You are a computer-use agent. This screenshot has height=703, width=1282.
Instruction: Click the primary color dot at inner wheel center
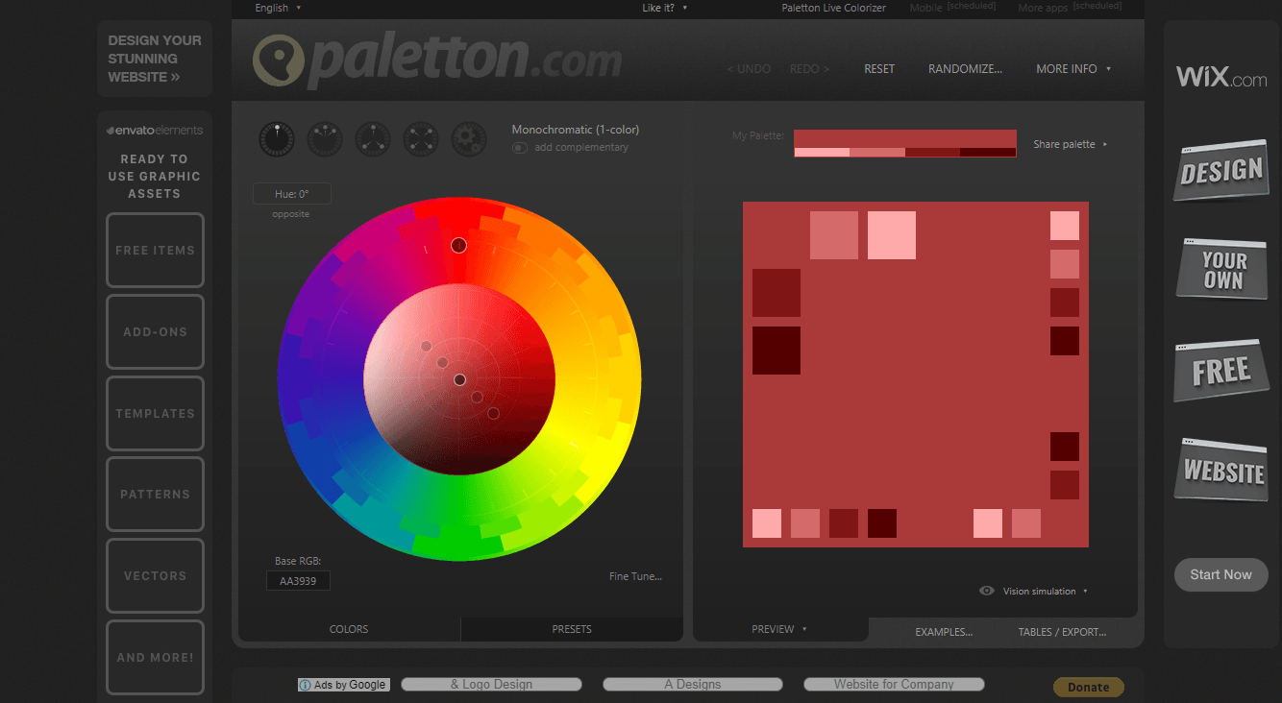pos(459,379)
